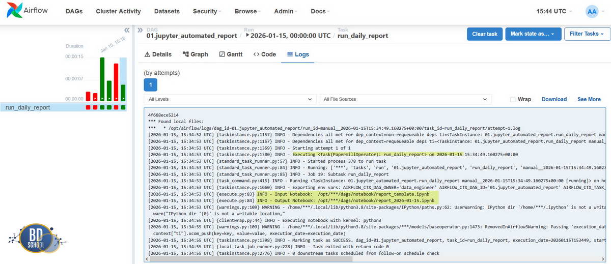This screenshot has width=611, height=264.
Task: Select the second red task instance square
Action: (95, 107)
